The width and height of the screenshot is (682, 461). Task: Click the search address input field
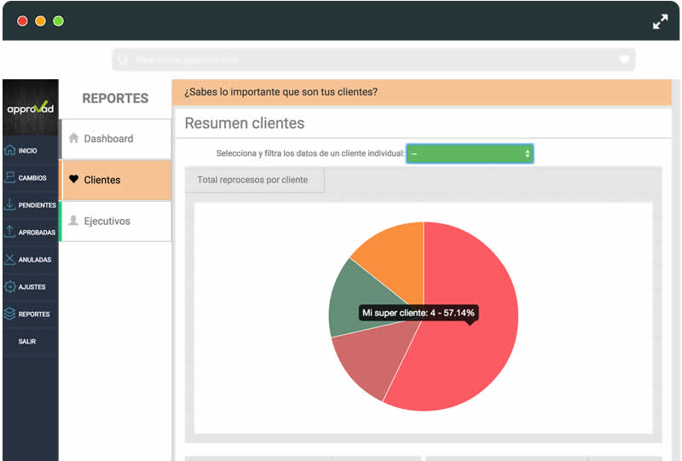(x=367, y=60)
